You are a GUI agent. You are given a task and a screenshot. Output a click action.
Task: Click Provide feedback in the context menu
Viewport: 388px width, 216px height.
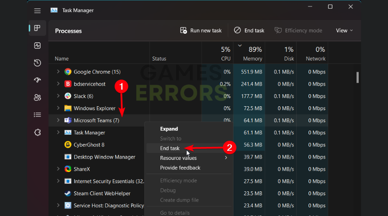point(180,168)
